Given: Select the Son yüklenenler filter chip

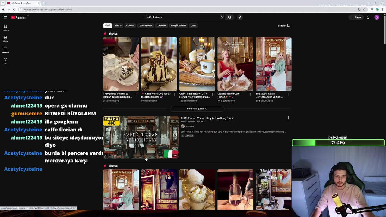Looking at the screenshot, I should point(179,26).
